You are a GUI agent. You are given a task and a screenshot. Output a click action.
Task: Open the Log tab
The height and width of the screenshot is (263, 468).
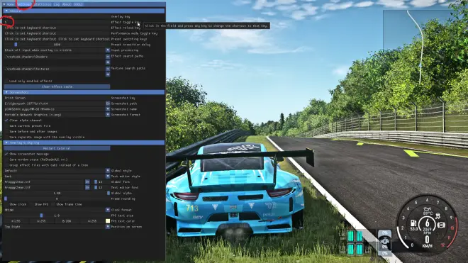pos(57,4)
